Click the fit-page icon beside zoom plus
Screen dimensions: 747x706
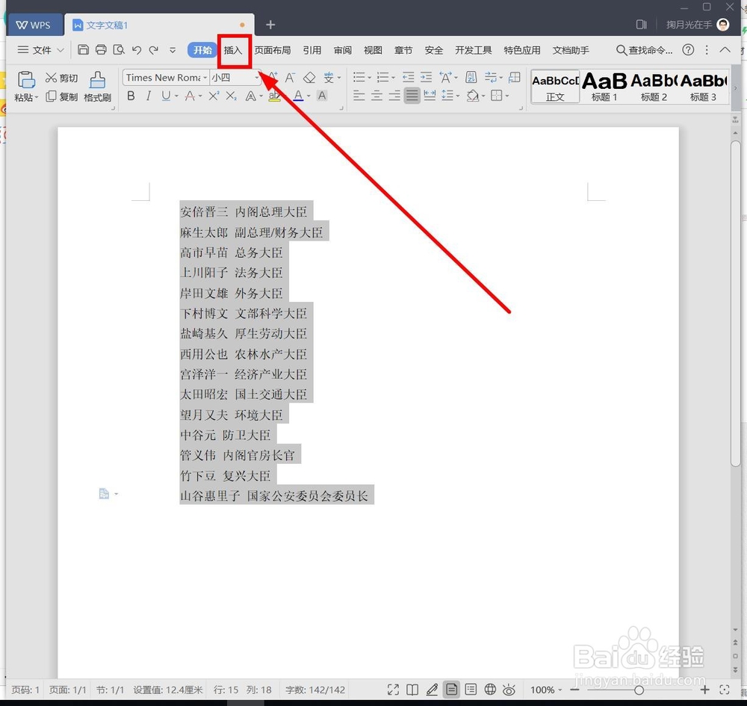[725, 690]
